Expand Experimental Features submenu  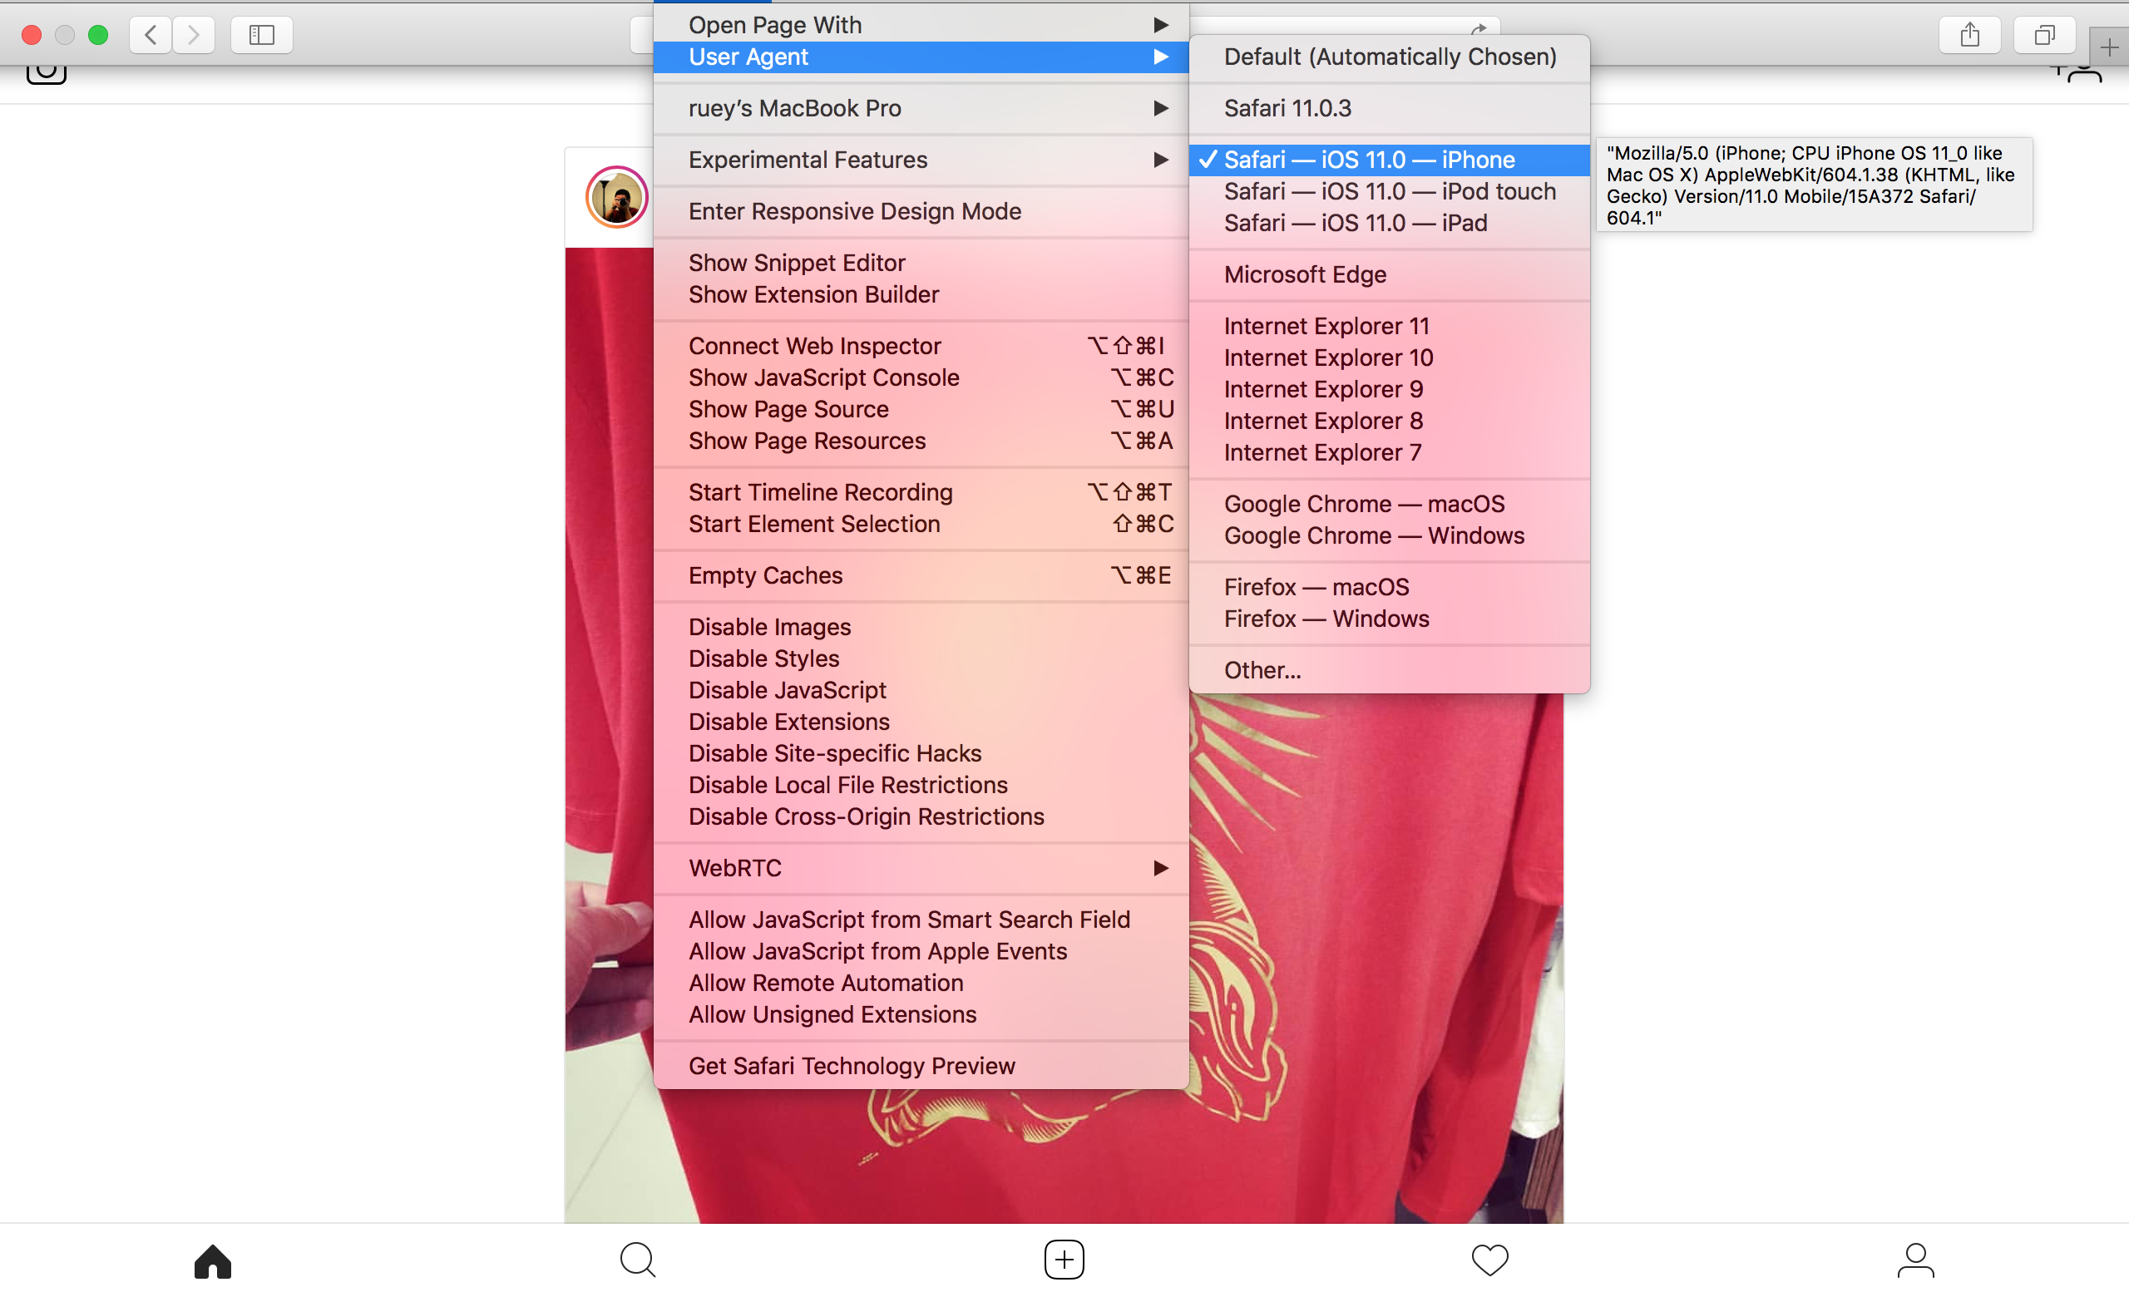click(x=921, y=160)
